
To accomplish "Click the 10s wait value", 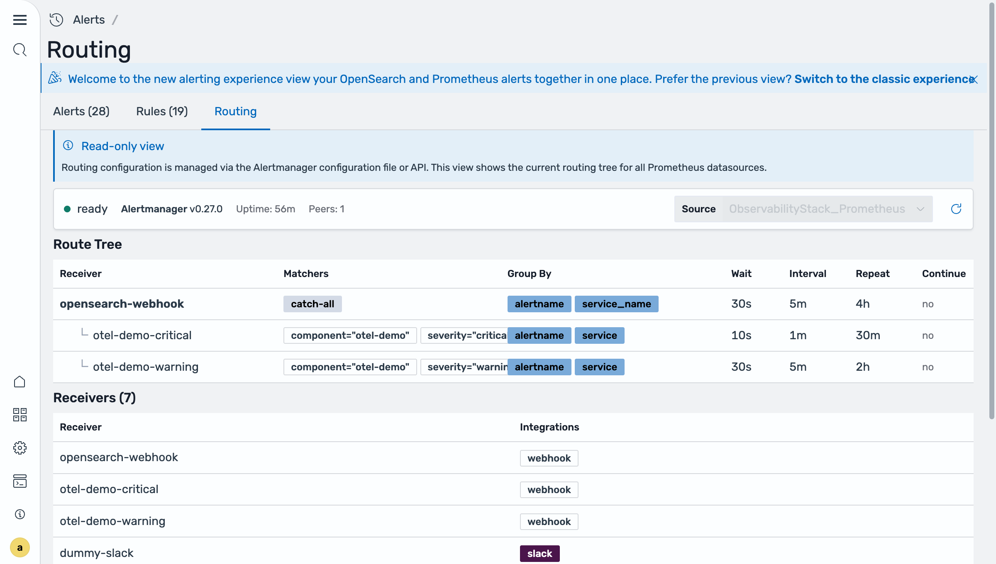I will coord(741,335).
